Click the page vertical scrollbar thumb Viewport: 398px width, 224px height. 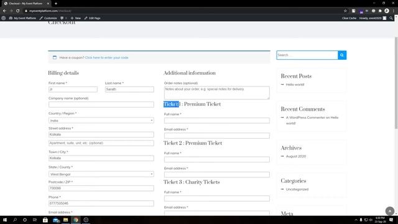coord(396,83)
